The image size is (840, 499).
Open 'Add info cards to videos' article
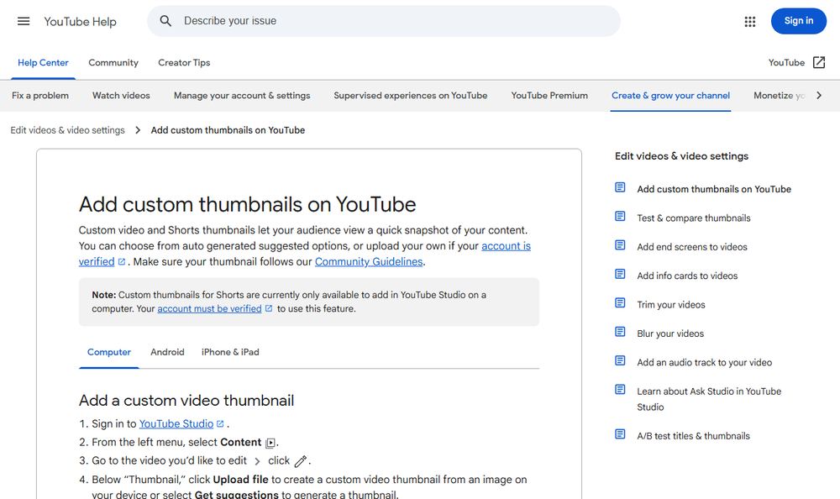tap(687, 276)
